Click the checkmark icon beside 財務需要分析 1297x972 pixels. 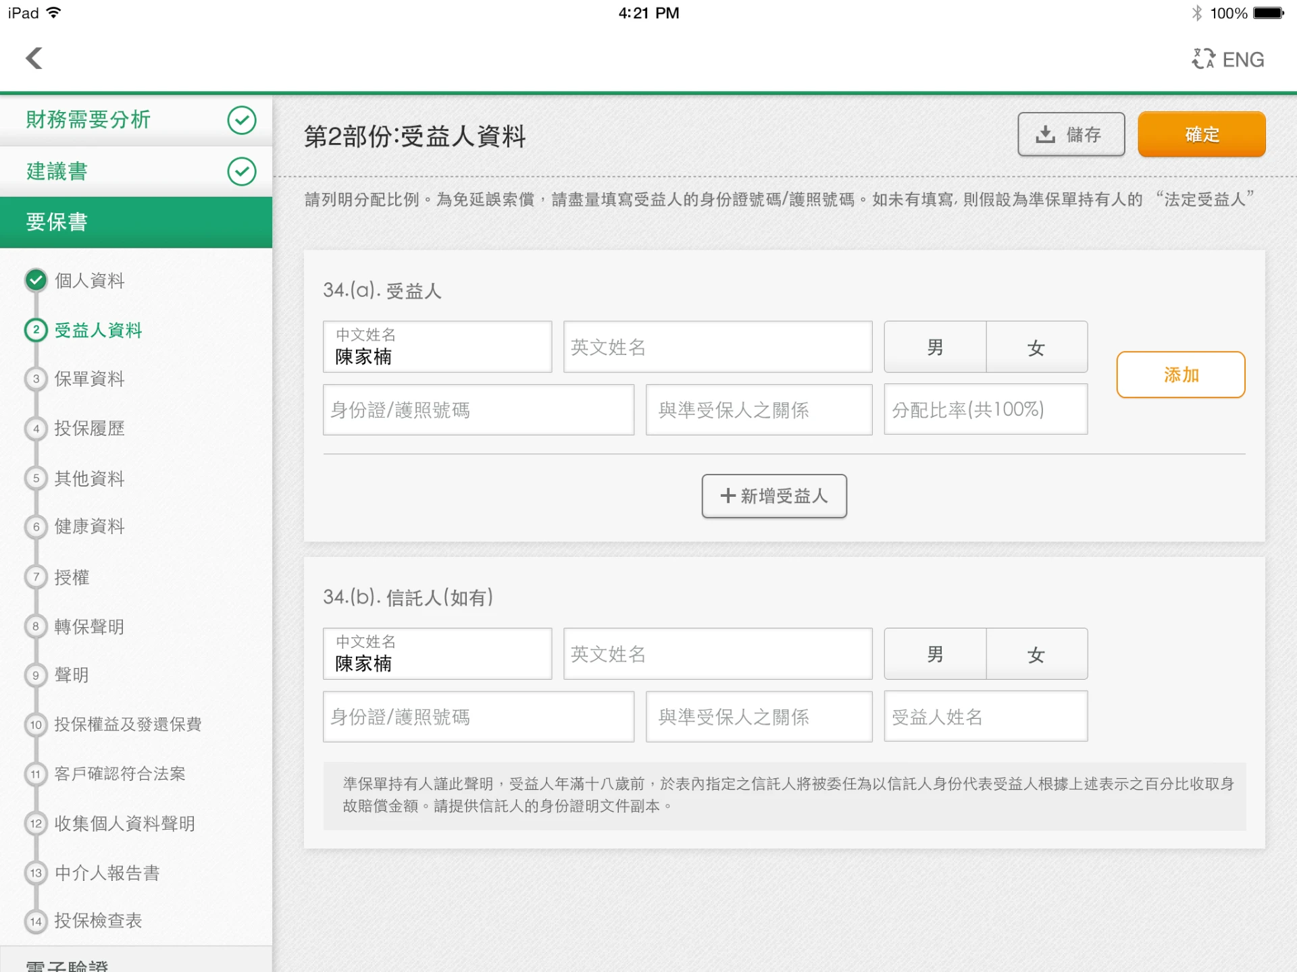(241, 120)
